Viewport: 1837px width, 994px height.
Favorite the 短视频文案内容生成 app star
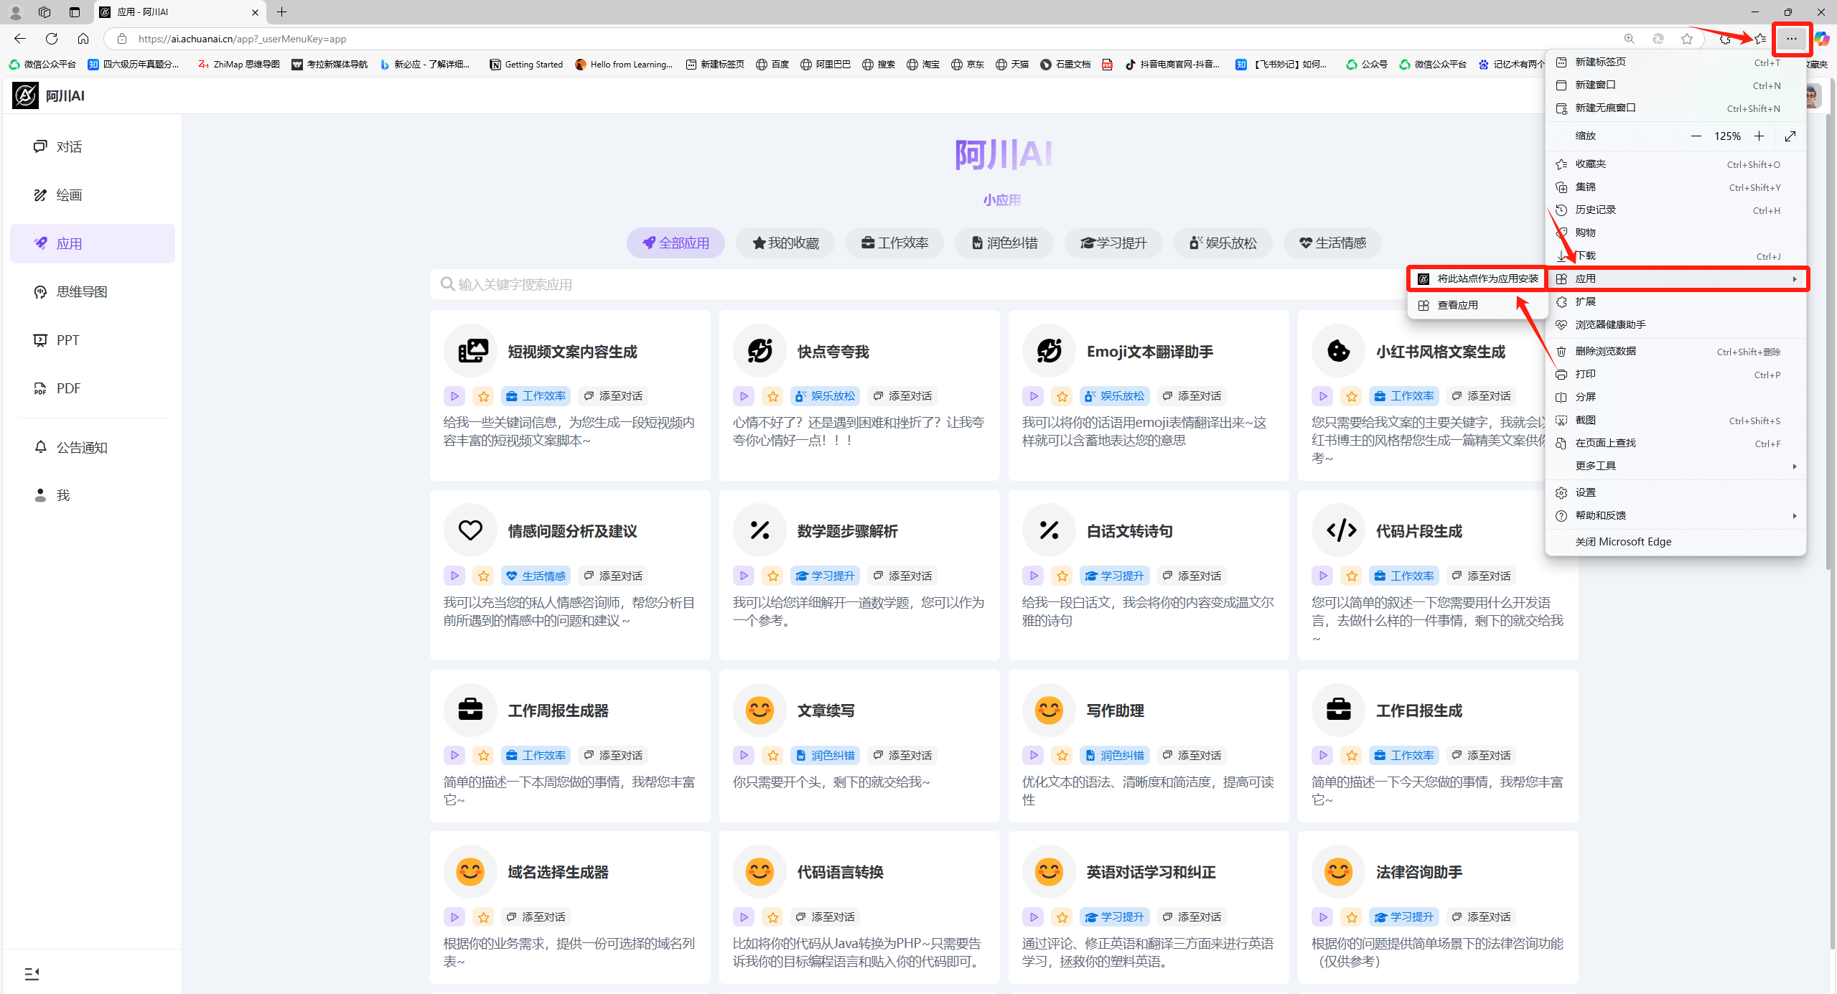coord(484,396)
